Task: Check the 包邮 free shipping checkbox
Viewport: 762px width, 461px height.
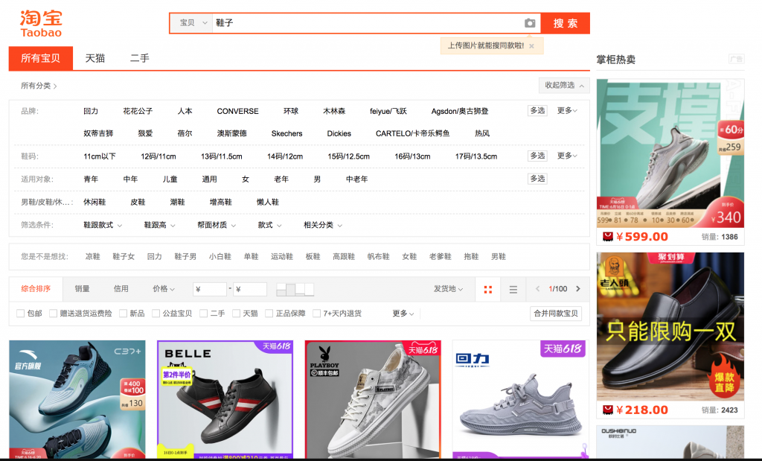Action: 20,314
